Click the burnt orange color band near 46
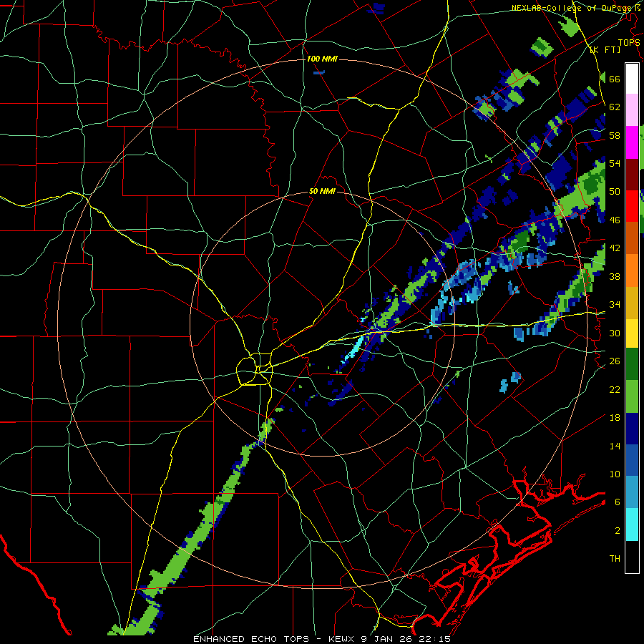Image resolution: width=644 pixels, height=644 pixels. pyautogui.click(x=632, y=238)
